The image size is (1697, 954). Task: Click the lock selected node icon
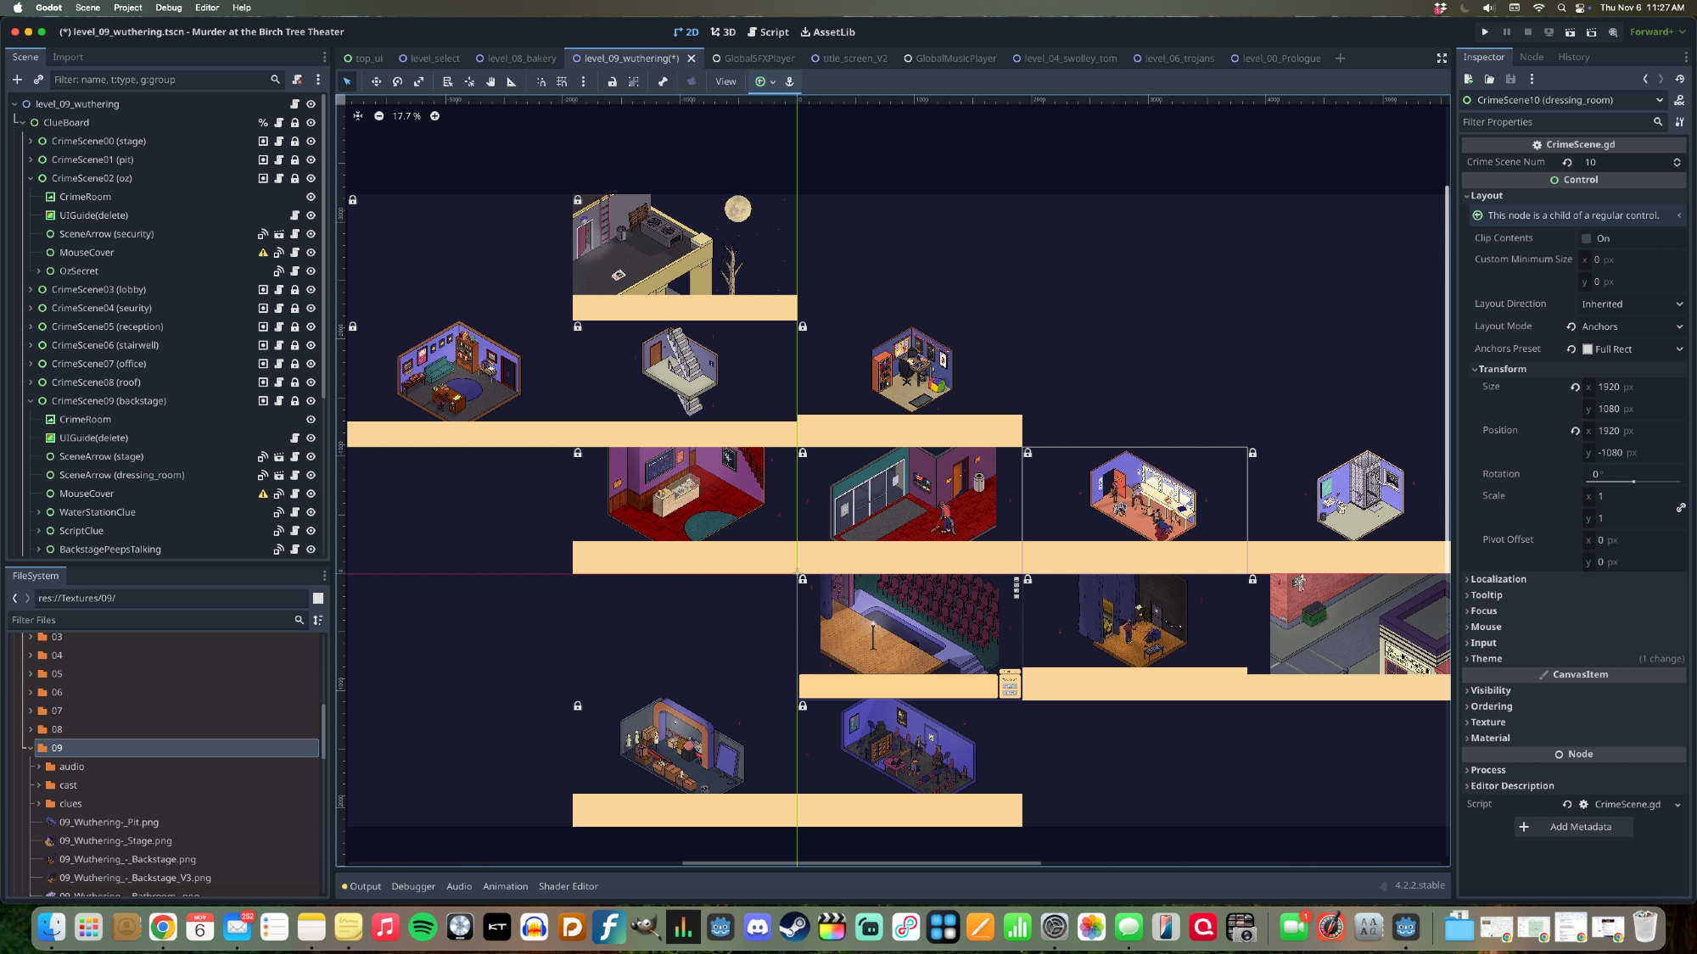[612, 81]
